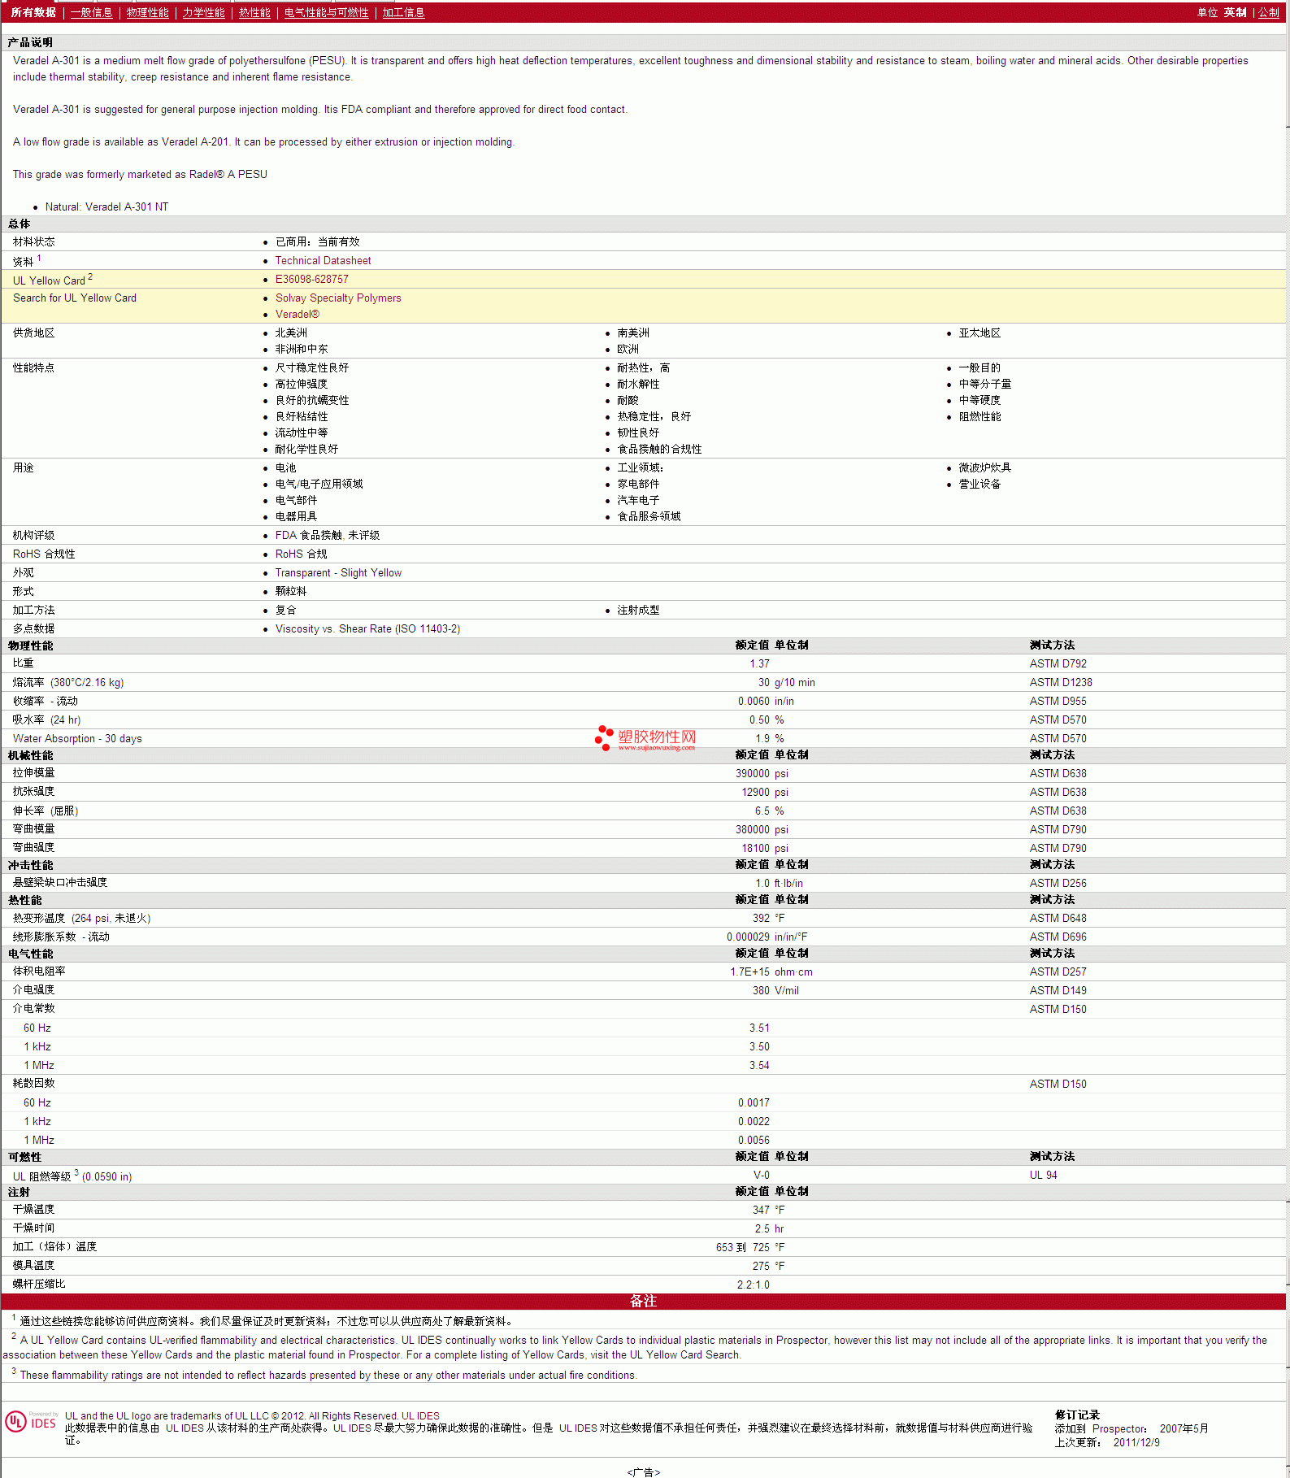Select the Natural: Veradel A-301 NT bullet
1290x1478 pixels.
(106, 206)
